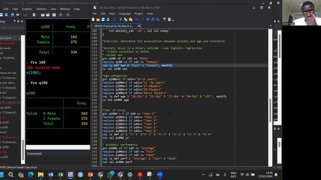Open the Data menu in Stata

tap(15, 9)
